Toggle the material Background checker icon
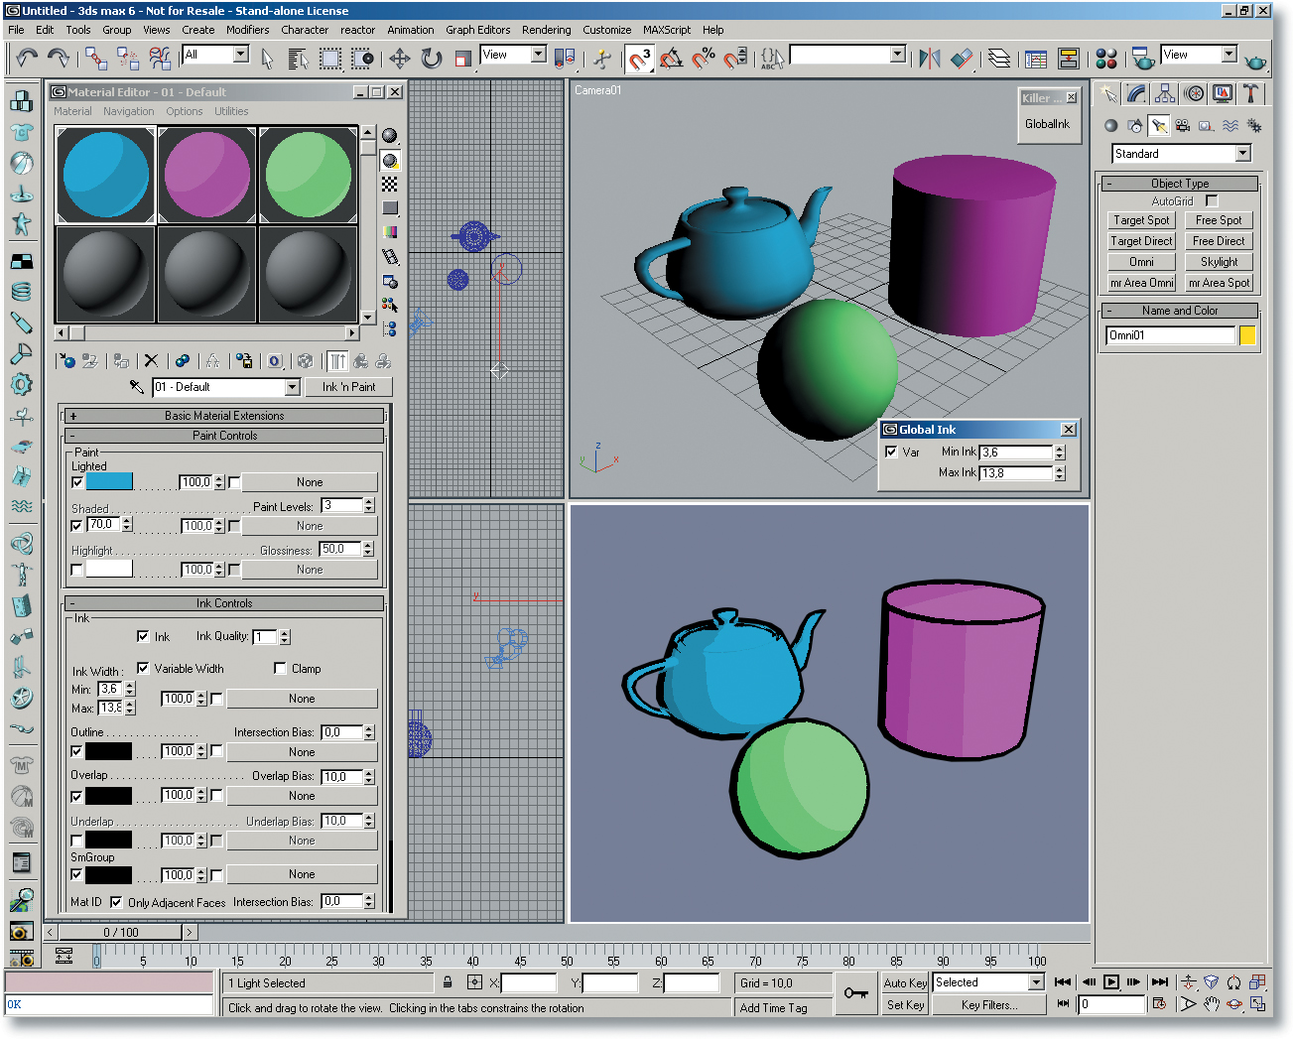Image resolution: width=1293 pixels, height=1039 pixels. [390, 185]
